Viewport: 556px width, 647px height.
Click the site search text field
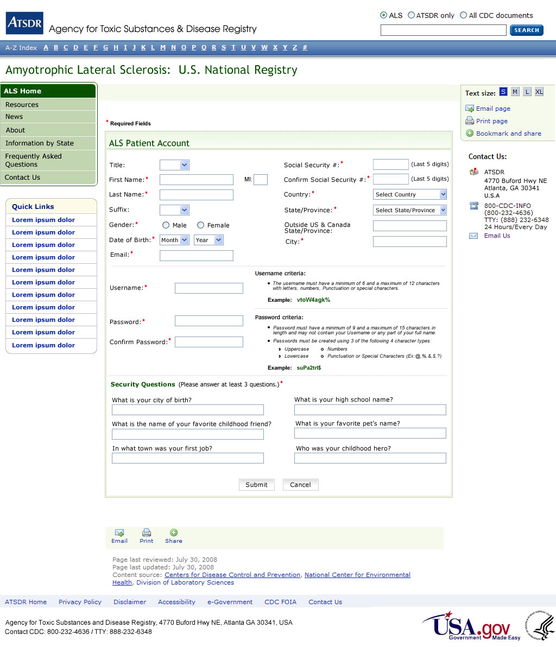(x=443, y=30)
